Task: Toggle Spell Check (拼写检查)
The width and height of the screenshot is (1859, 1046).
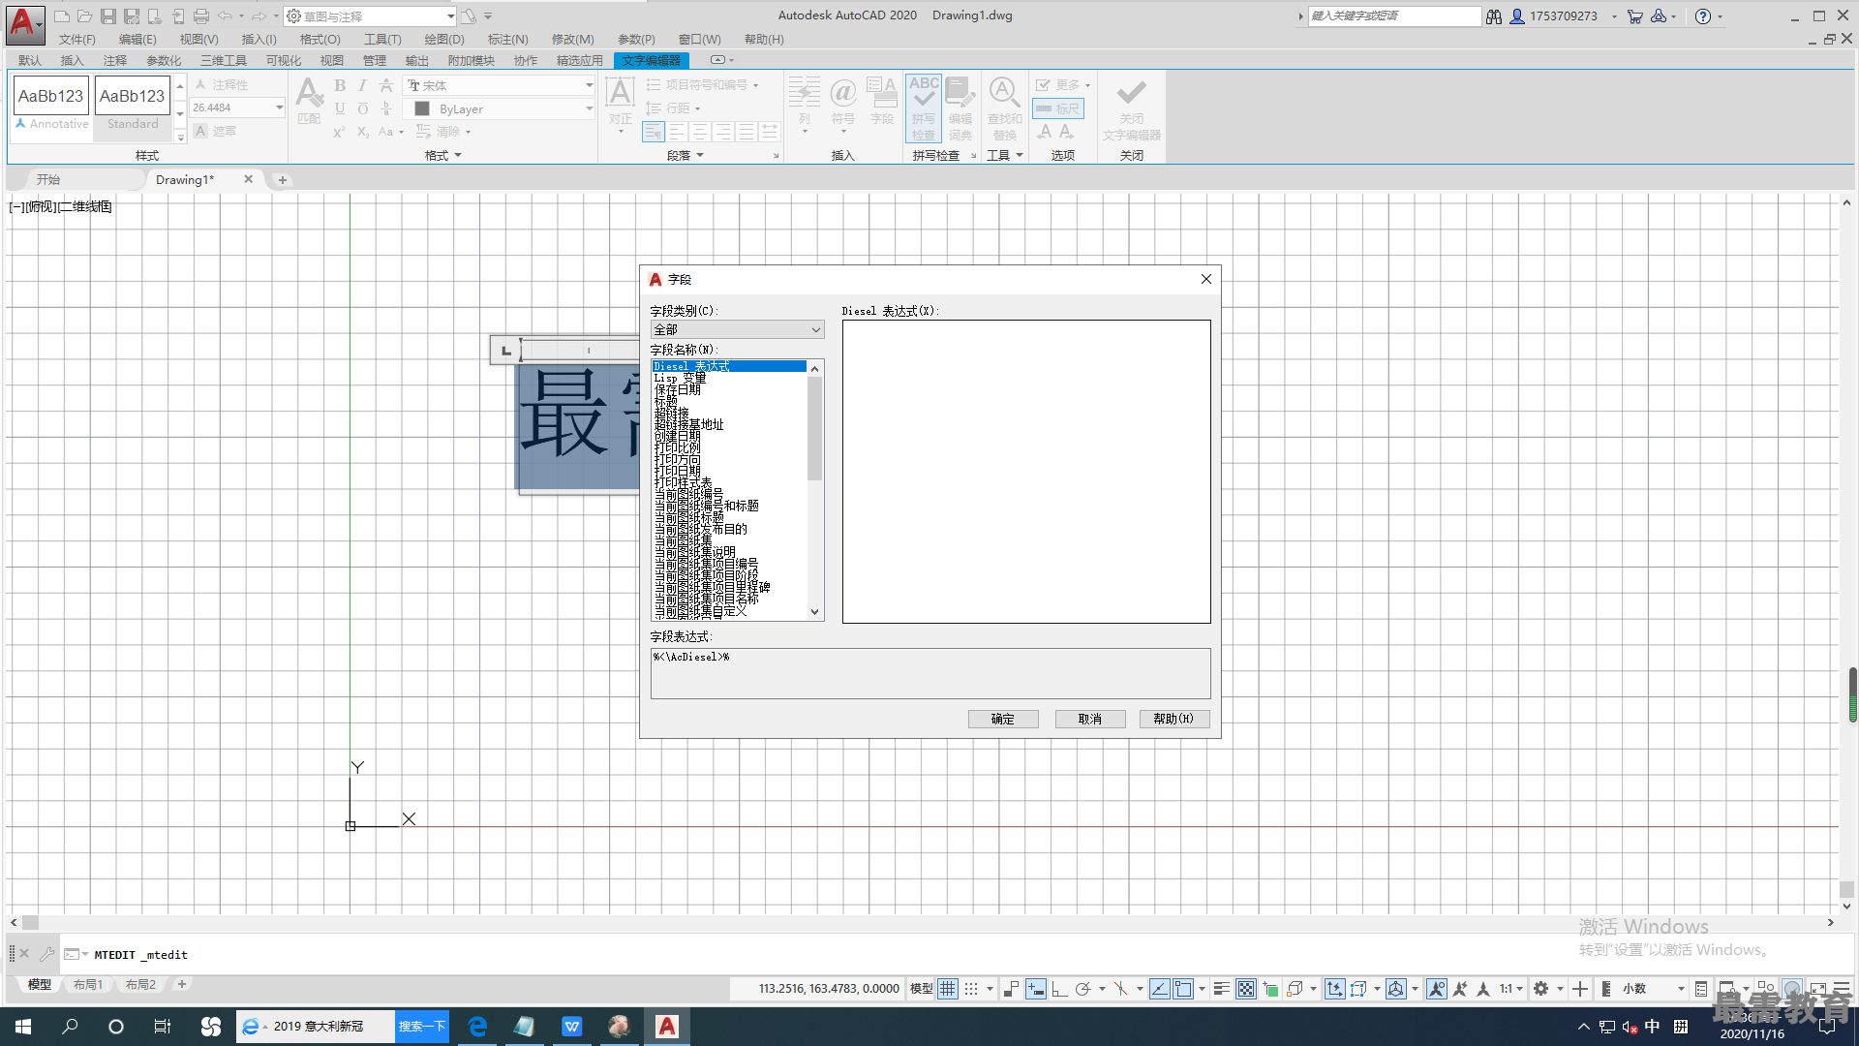Action: 924,108
